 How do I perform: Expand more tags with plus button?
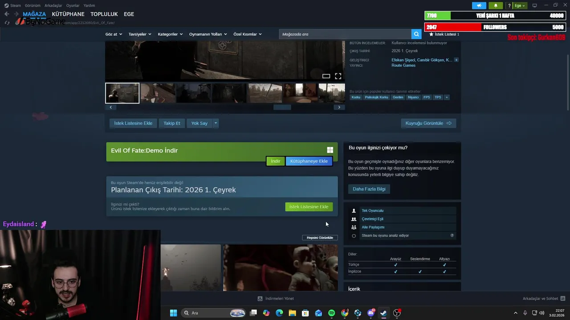point(447,97)
